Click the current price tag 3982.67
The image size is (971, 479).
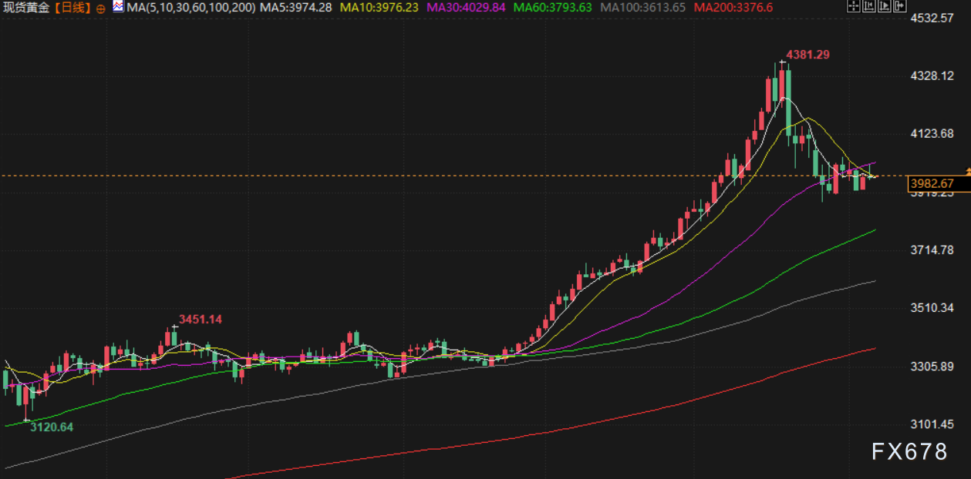click(x=932, y=183)
